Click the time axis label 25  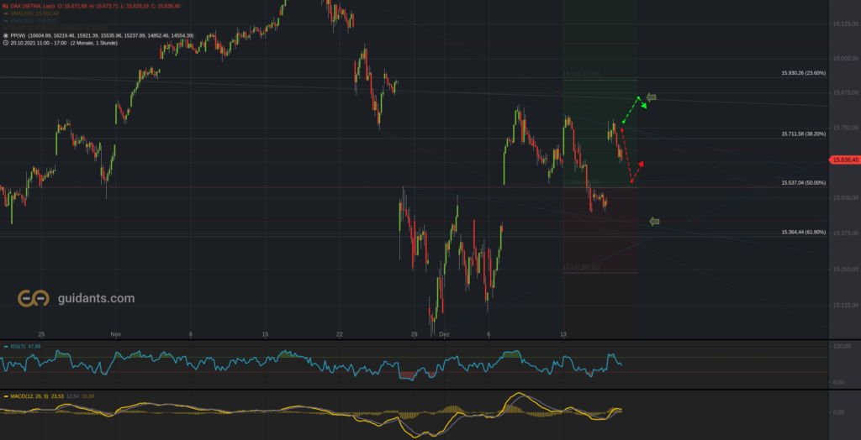click(41, 333)
